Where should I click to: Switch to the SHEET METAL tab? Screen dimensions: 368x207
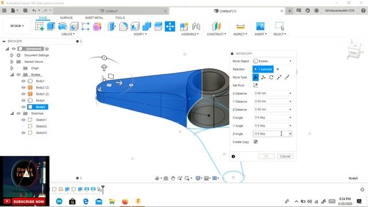94,18
